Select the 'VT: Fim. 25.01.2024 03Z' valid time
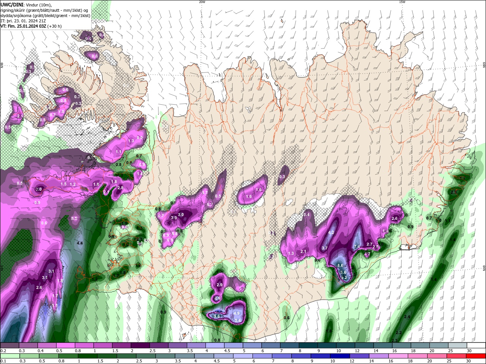Screen dimensions: 486x364 click(23, 26)
